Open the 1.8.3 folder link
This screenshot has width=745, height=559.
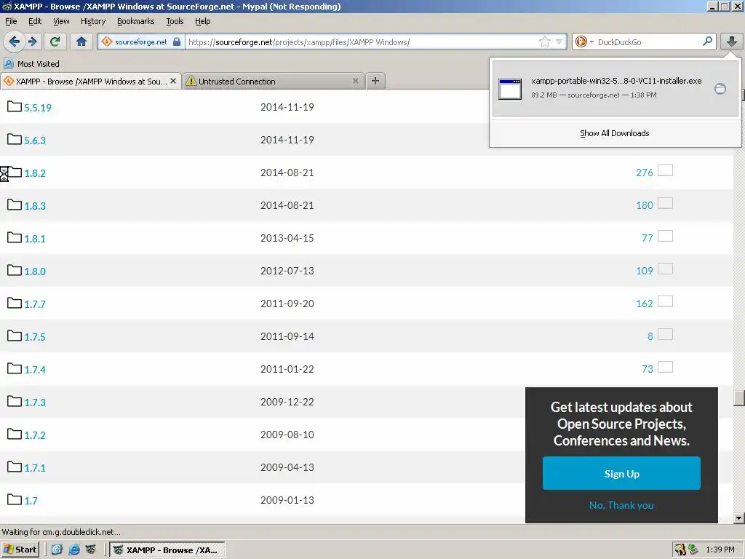[35, 206]
